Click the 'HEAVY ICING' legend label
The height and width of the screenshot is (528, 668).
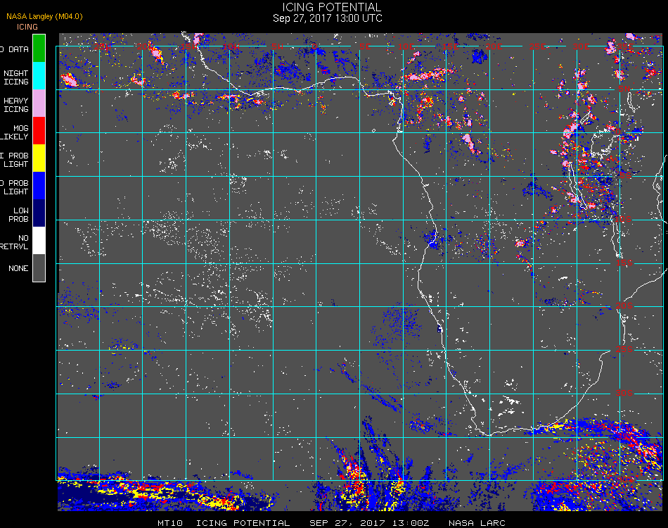(x=15, y=105)
